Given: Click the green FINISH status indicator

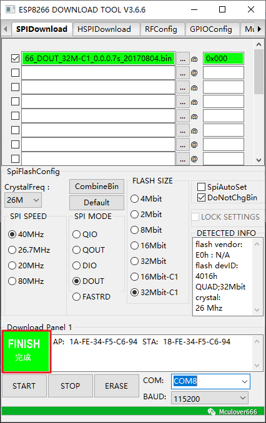Looking at the screenshot, I should tap(26, 351).
